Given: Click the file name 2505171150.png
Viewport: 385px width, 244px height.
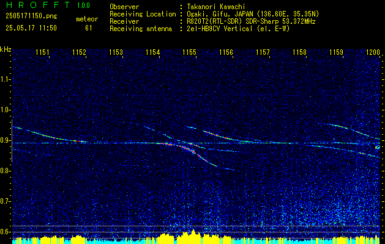Looking at the screenshot, I should (x=31, y=16).
